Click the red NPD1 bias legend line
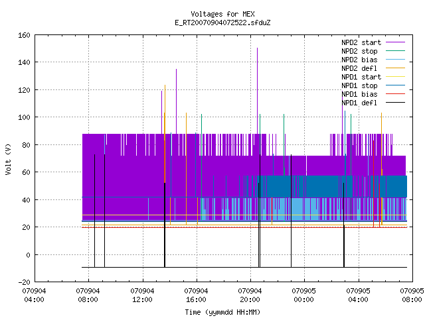The width and height of the screenshot is (425, 318). pos(395,94)
